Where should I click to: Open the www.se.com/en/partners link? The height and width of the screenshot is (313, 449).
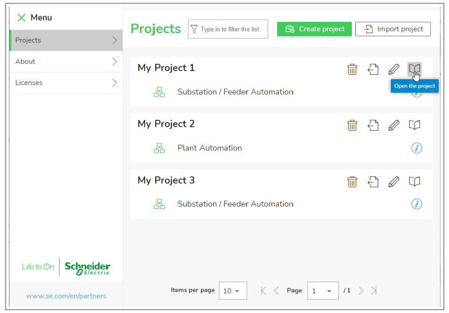(x=66, y=296)
